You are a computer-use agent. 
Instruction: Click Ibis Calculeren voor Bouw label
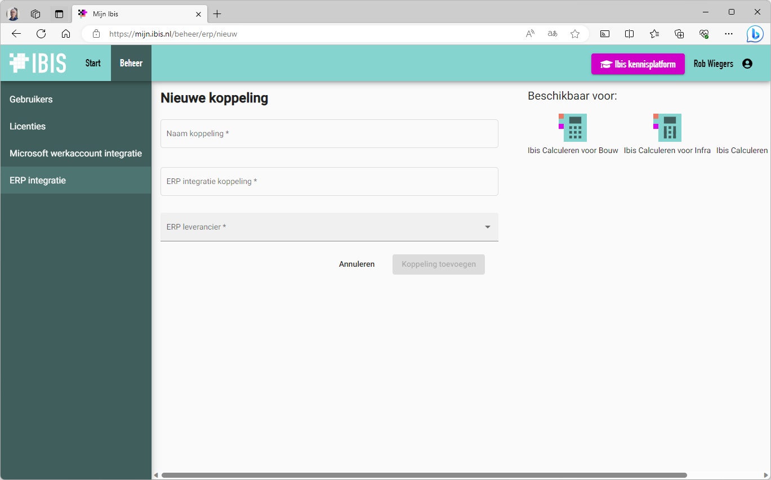pos(573,150)
